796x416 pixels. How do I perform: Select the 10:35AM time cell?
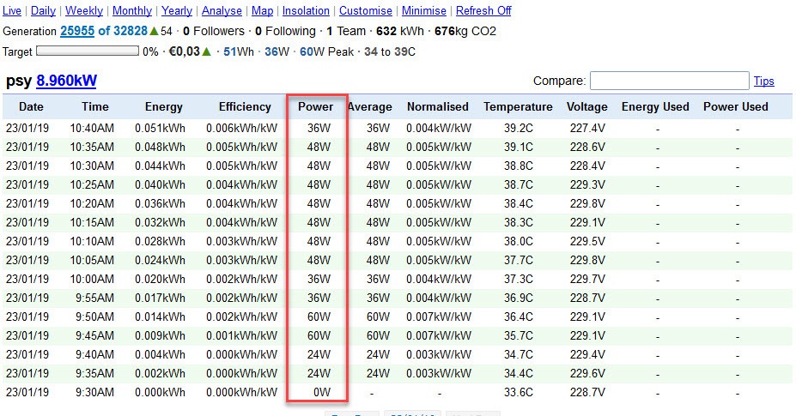click(x=92, y=148)
